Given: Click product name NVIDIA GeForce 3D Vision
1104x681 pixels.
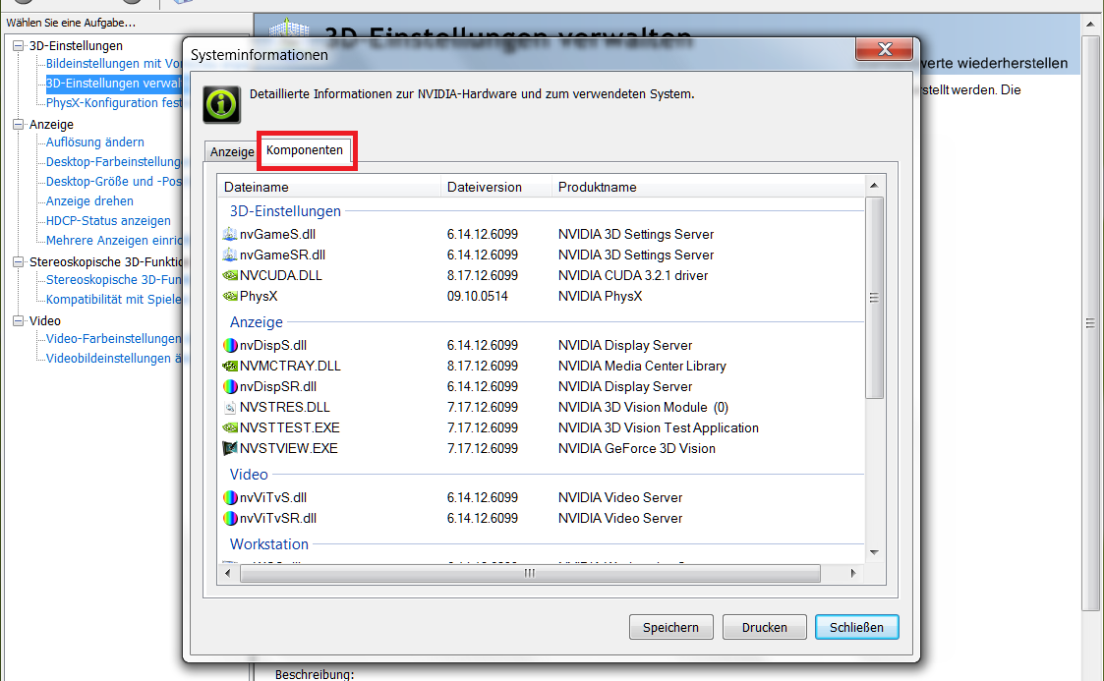Looking at the screenshot, I should pos(636,449).
